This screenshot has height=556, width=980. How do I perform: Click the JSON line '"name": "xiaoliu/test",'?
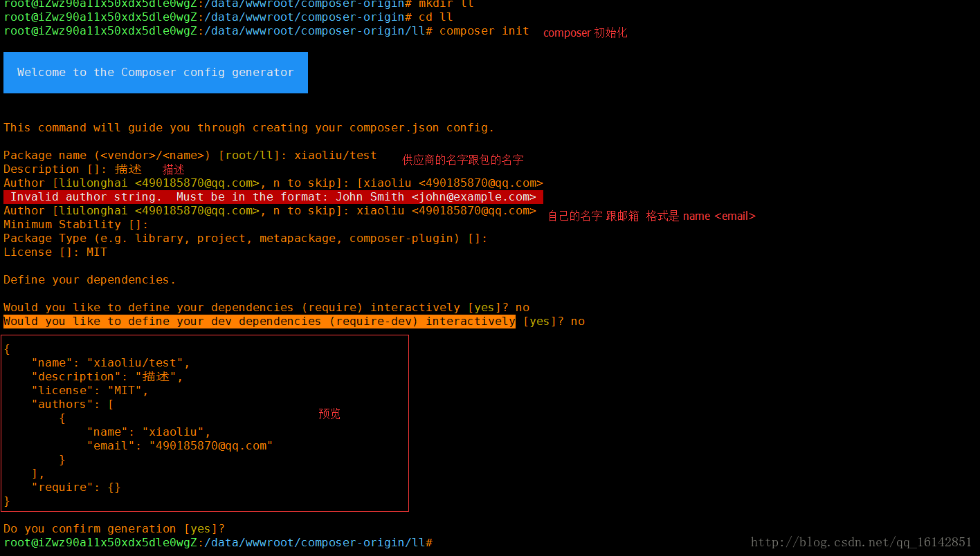pyautogui.click(x=111, y=363)
